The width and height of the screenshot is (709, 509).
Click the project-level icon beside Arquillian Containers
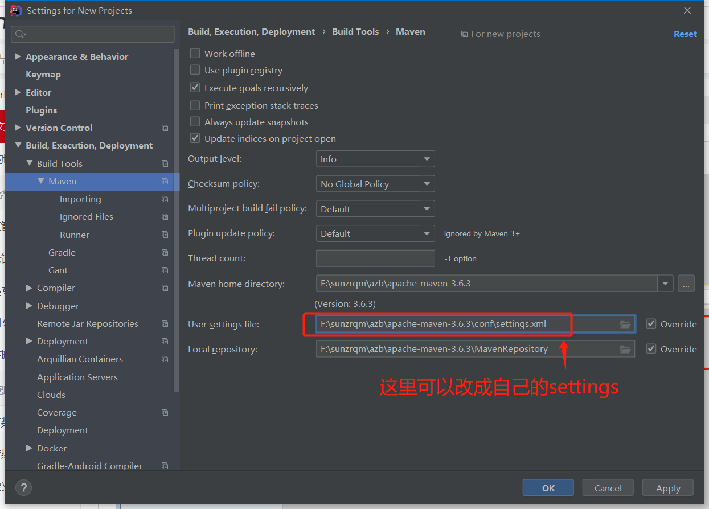(165, 359)
